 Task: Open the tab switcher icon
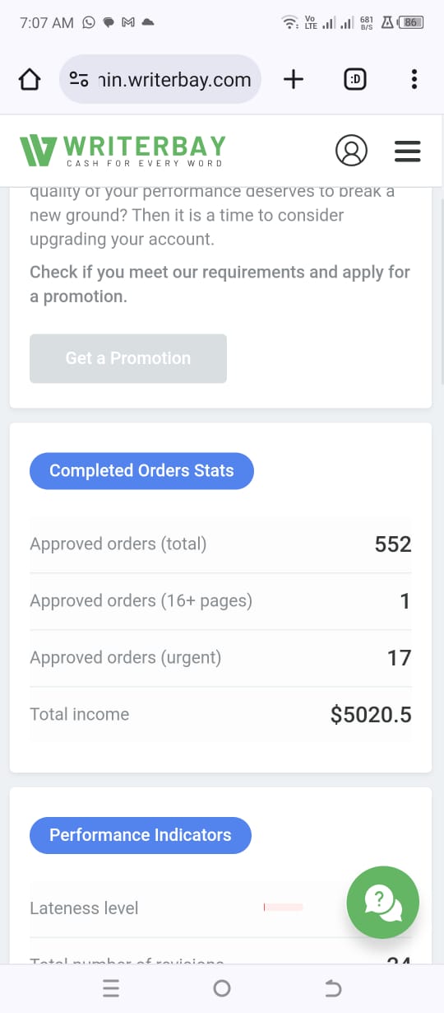[355, 79]
